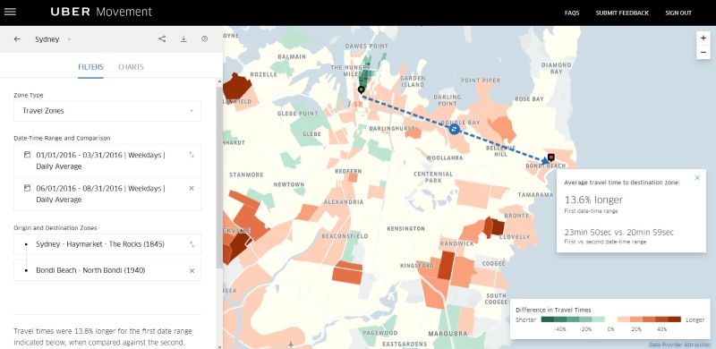
Task: Select the second date range 06/01/2016 - 08/31/2016
Action: tap(107, 194)
